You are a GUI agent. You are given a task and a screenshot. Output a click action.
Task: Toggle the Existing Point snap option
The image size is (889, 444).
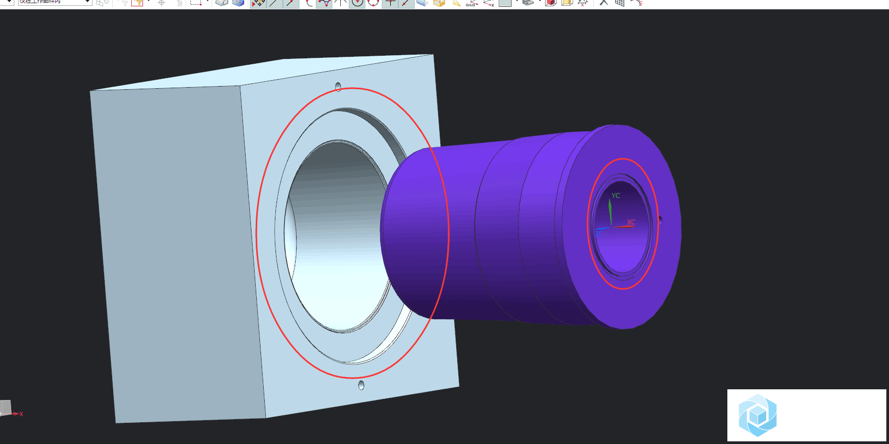coord(390,3)
